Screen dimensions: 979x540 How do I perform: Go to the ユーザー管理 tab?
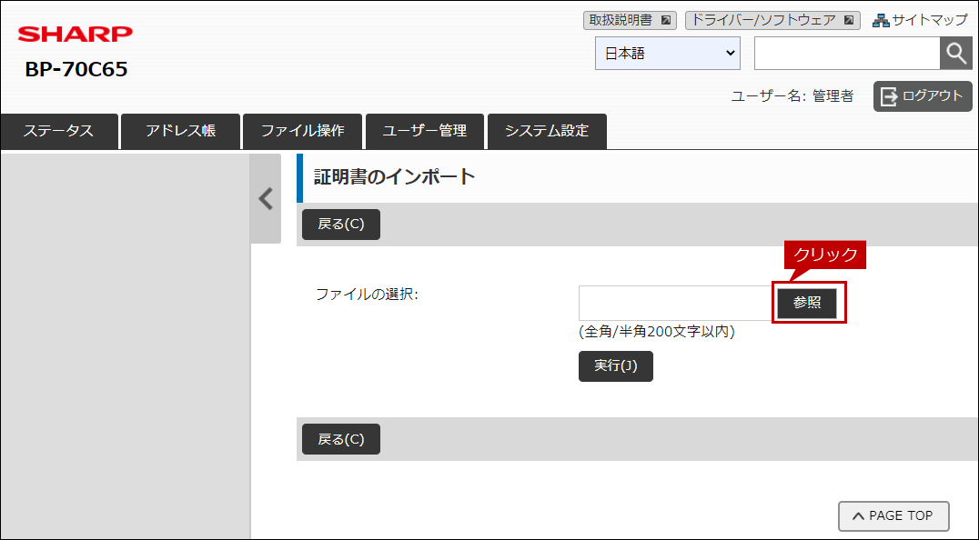point(425,131)
